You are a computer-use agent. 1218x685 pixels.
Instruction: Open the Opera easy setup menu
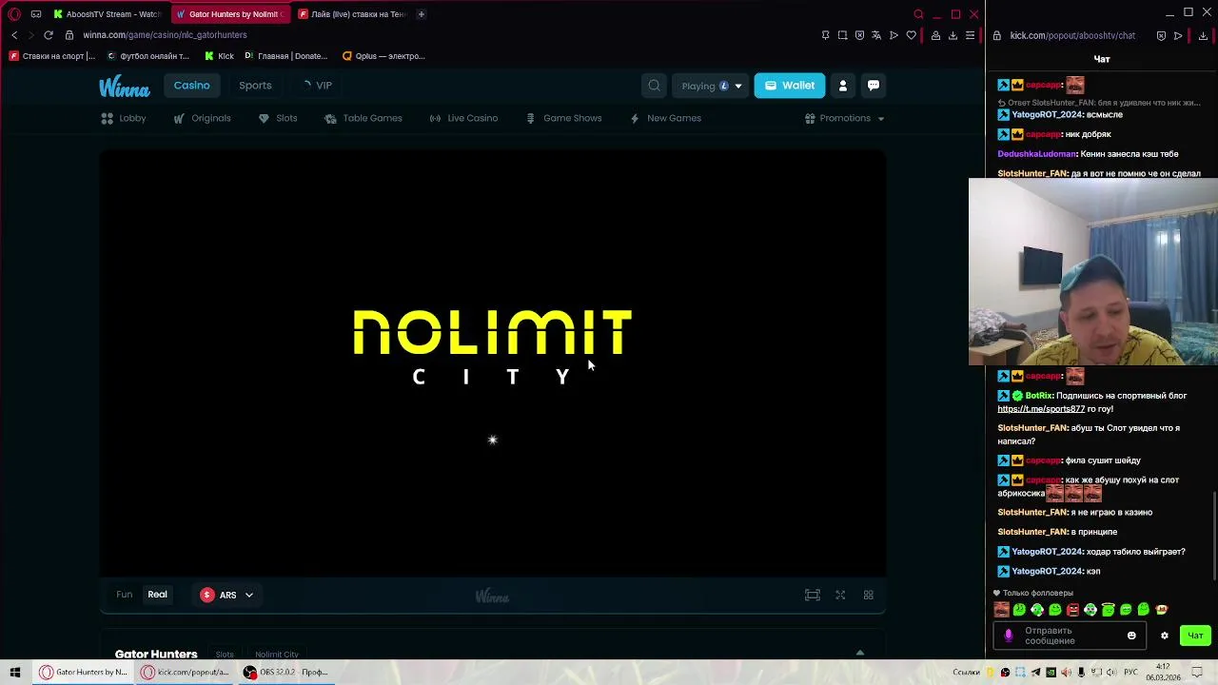coord(970,35)
